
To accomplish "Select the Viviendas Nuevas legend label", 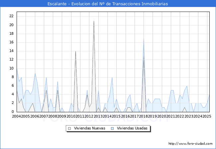I will [89, 128].
